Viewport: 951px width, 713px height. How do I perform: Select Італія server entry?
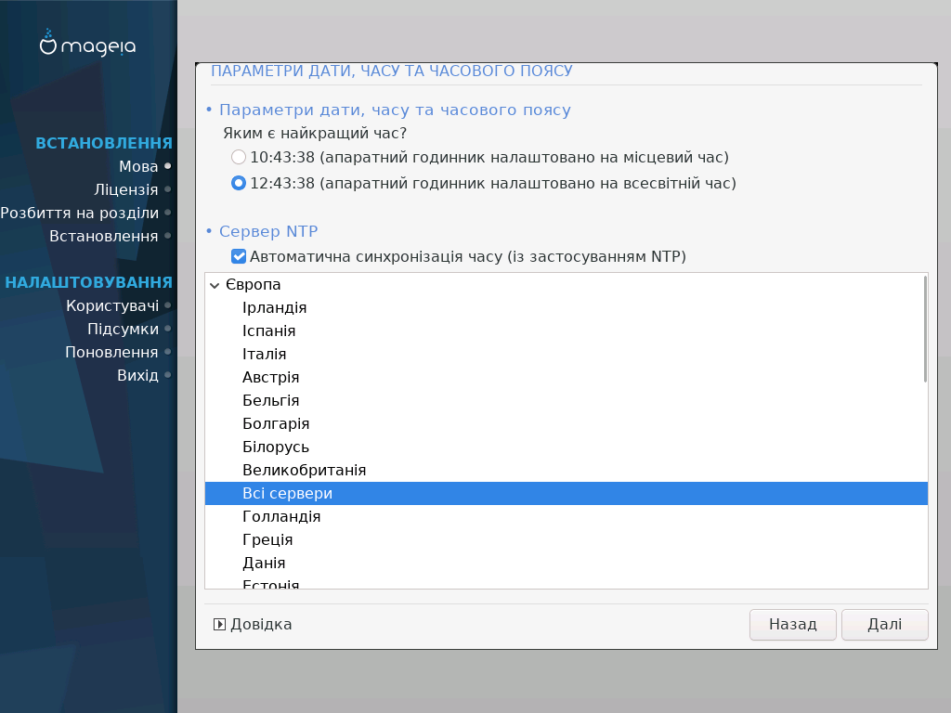pyautogui.click(x=264, y=355)
